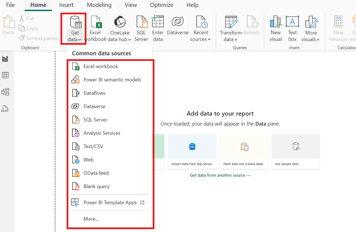Select OData feed data source
This screenshot has width=356, height=232.
(x=109, y=173)
